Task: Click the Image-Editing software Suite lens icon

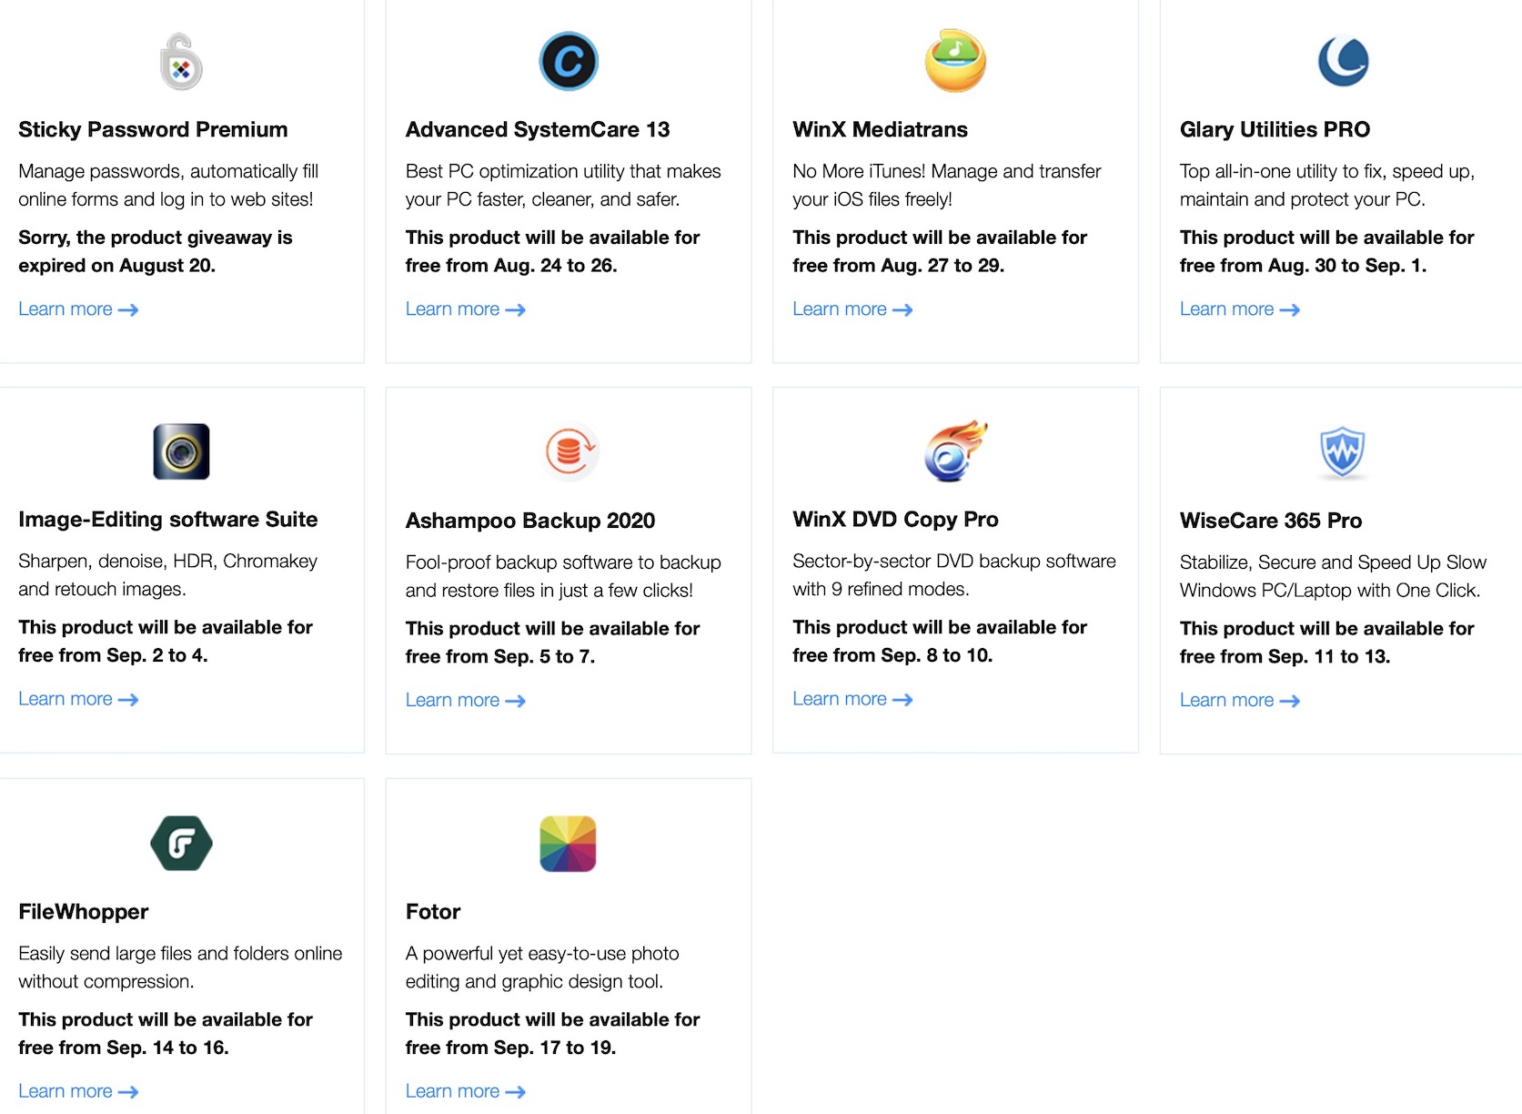Action: [x=181, y=451]
